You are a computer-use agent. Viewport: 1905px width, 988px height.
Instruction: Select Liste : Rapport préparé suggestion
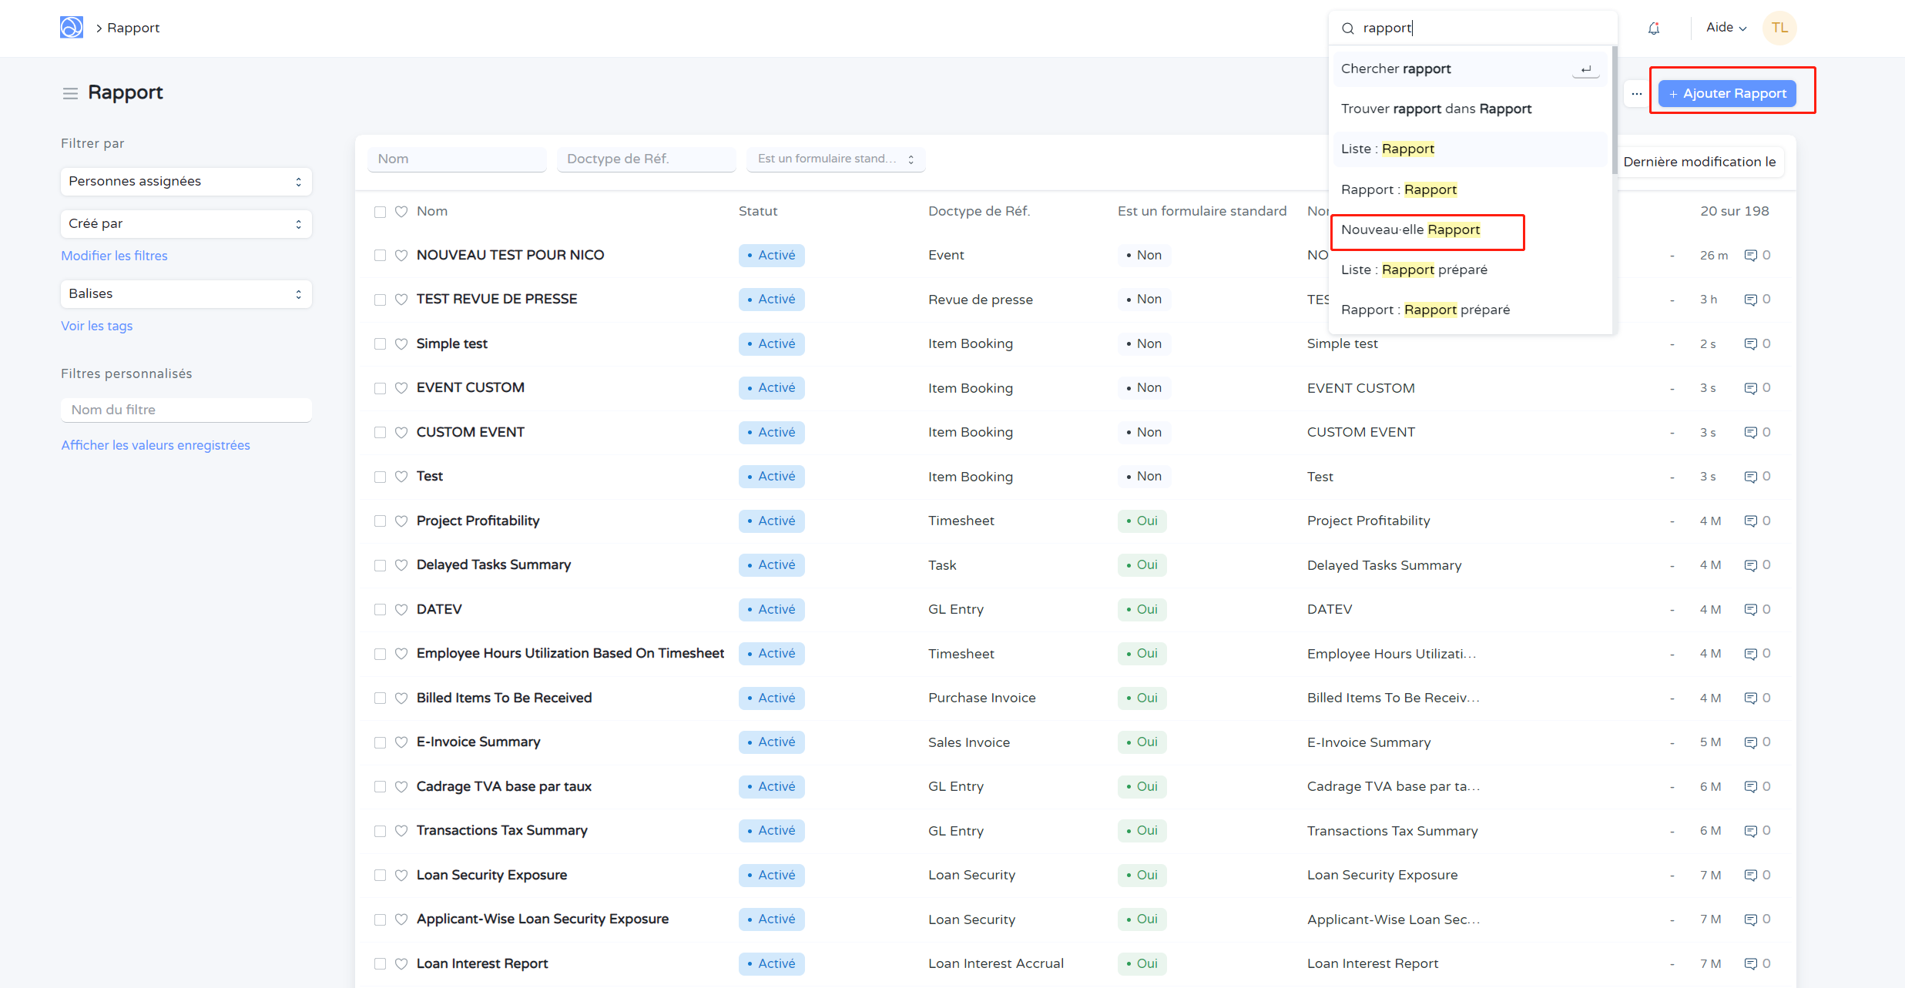pos(1414,270)
